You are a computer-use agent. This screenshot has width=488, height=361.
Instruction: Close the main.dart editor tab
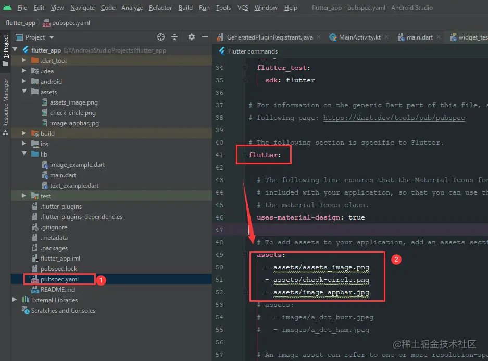[x=439, y=37]
